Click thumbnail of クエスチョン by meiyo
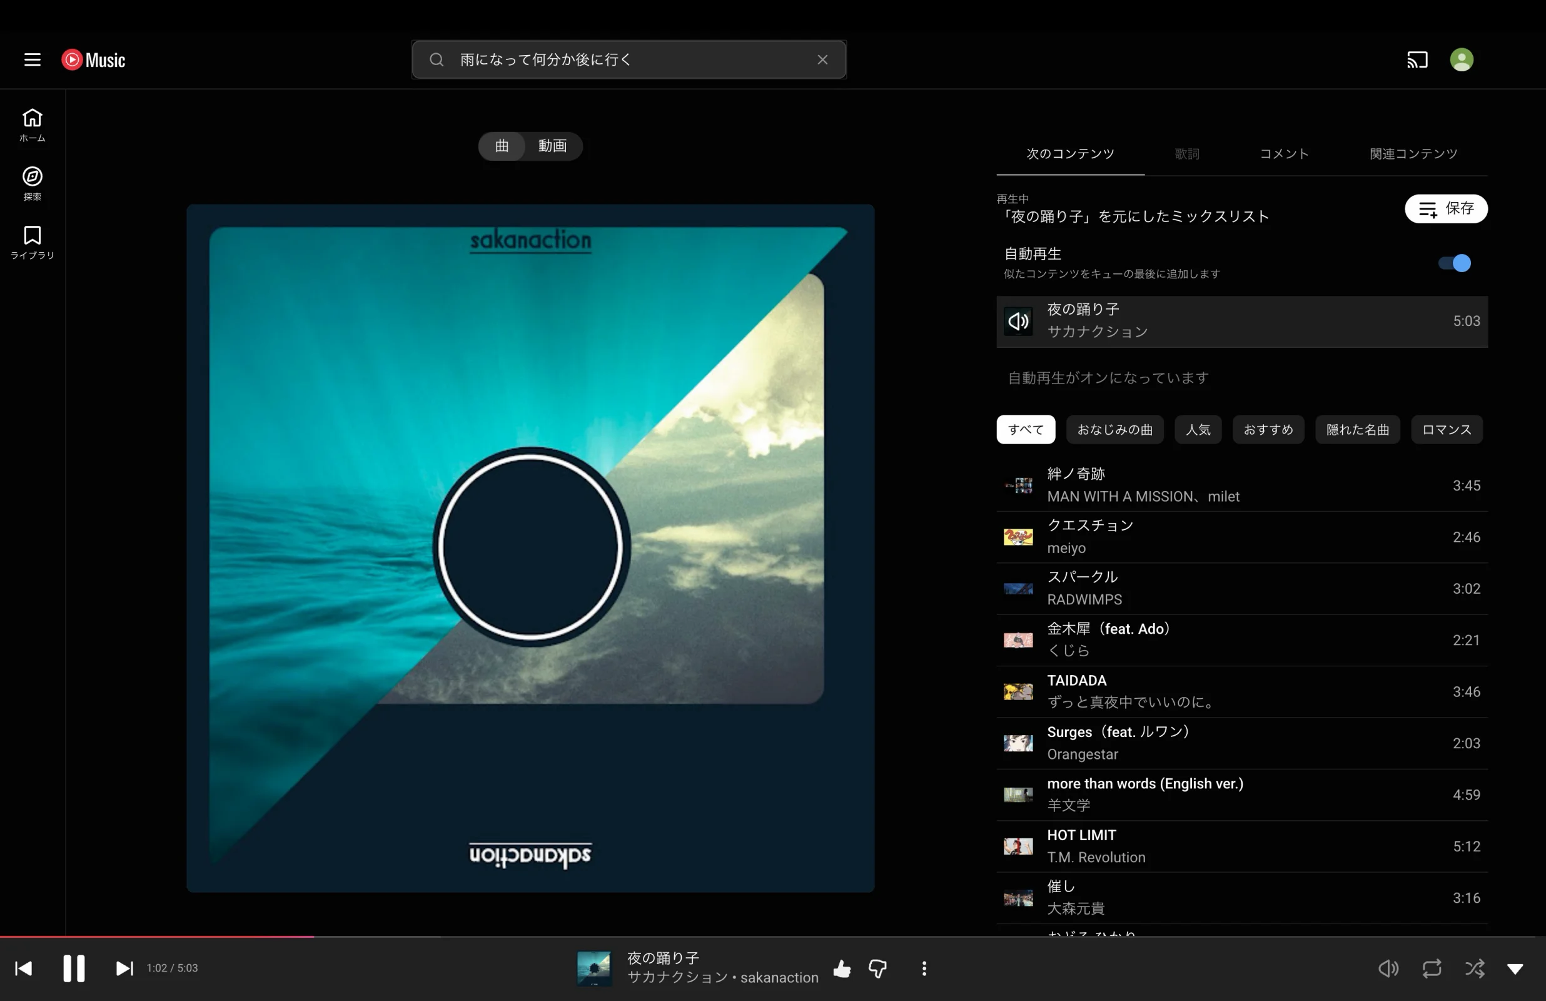This screenshot has height=1001, width=1546. click(1018, 537)
